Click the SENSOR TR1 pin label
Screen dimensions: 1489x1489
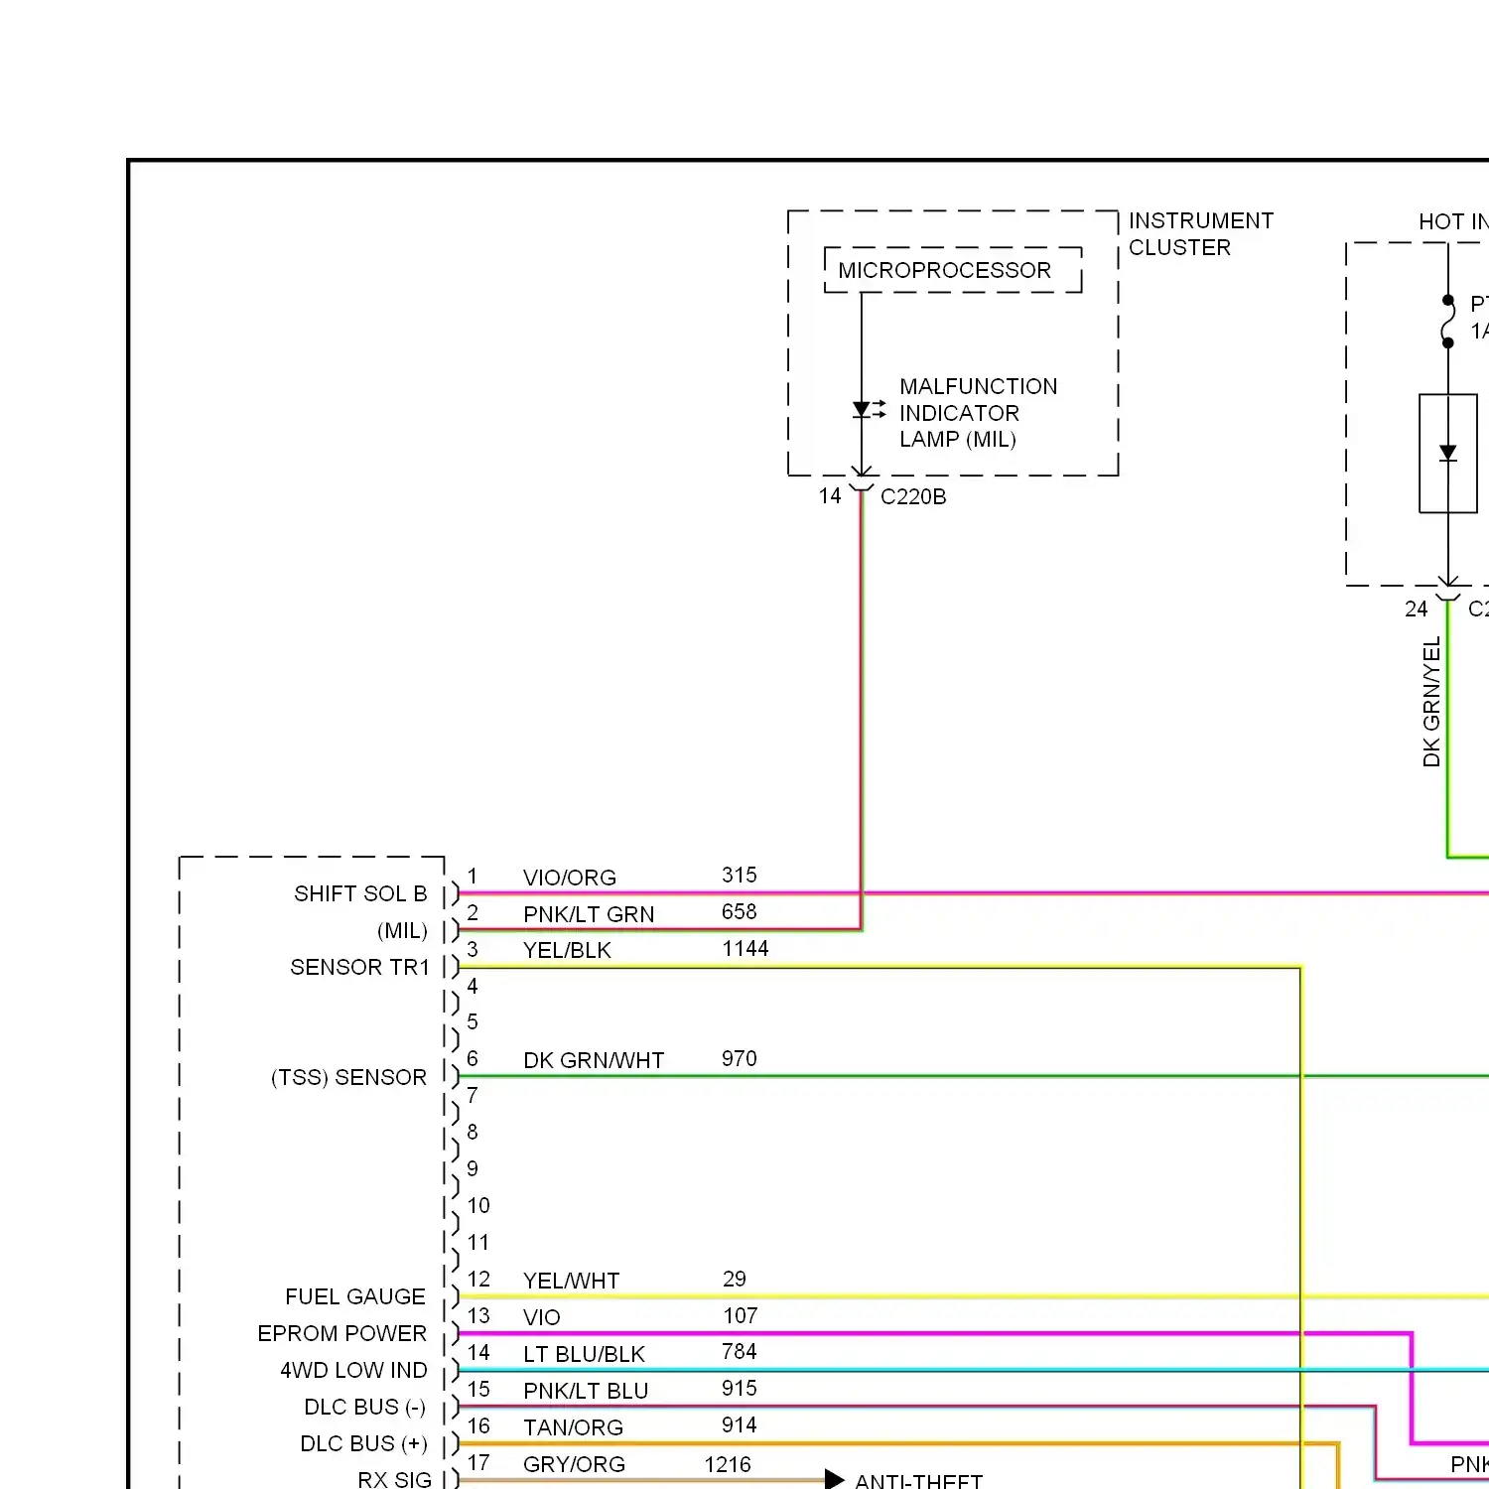(x=360, y=967)
